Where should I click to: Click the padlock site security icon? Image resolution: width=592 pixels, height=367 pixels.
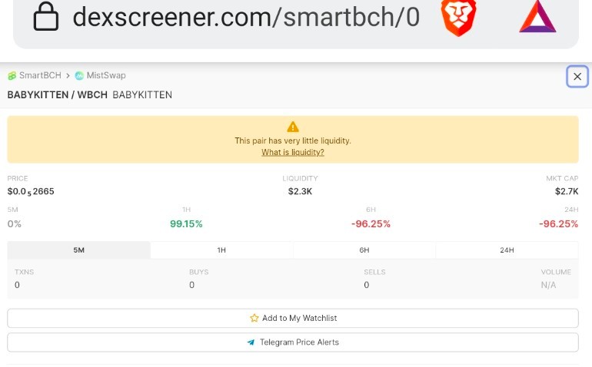pyautogui.click(x=45, y=16)
